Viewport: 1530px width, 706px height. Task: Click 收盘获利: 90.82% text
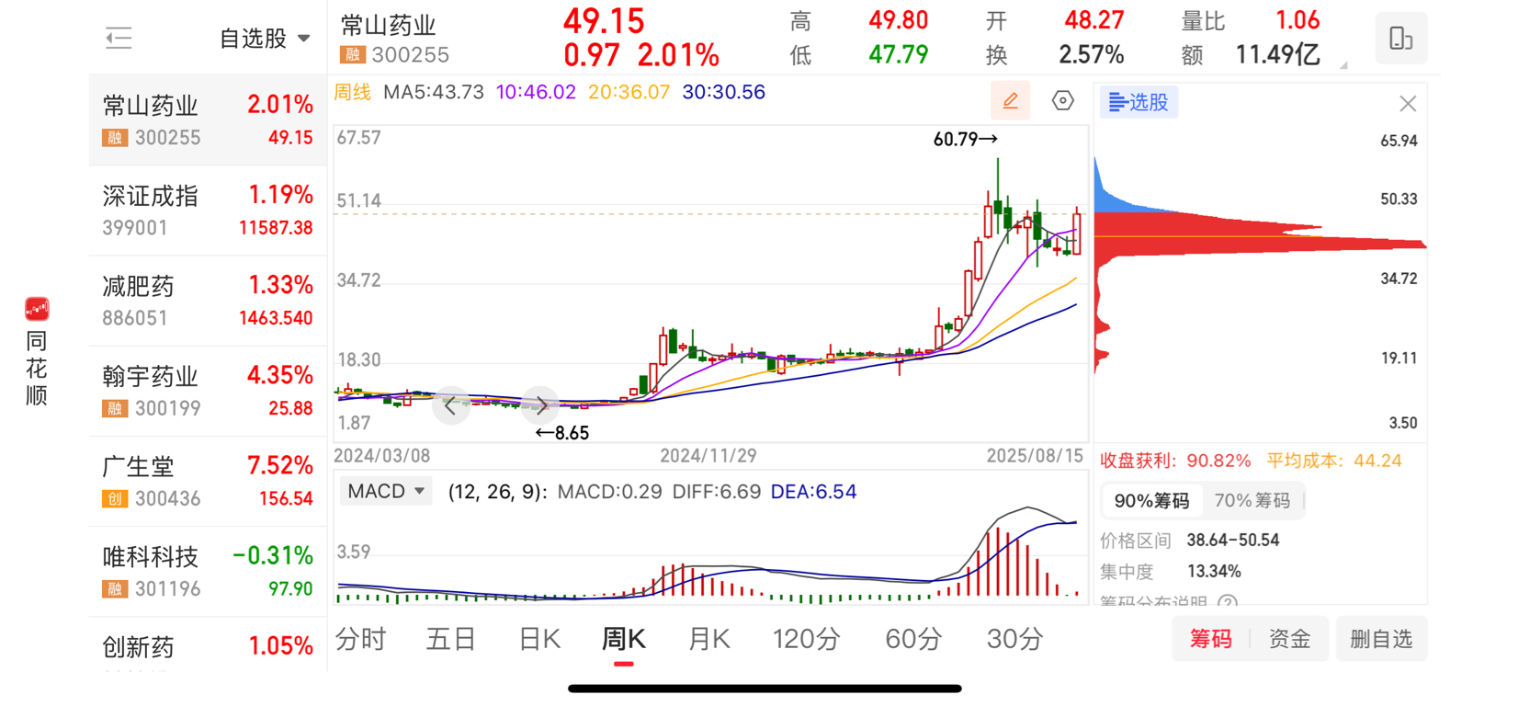pos(1175,461)
